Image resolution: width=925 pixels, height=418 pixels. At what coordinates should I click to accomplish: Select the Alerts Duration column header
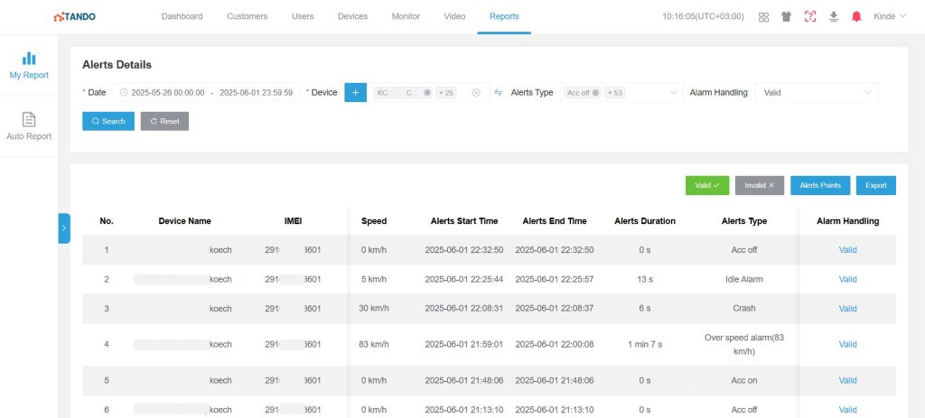tap(645, 221)
